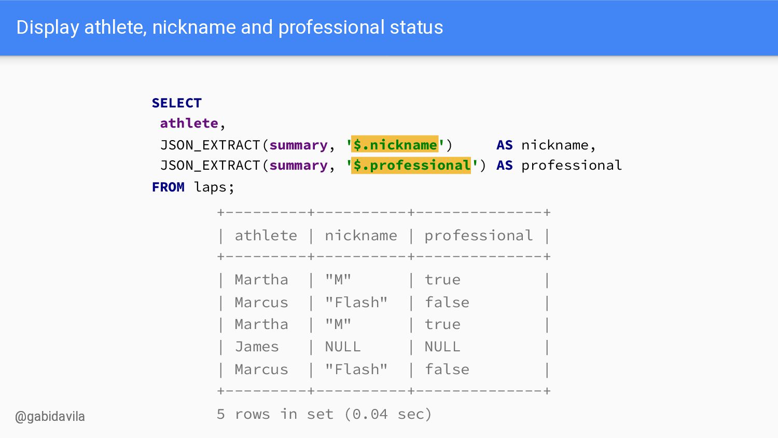Click the SELECT keyword in the query
Viewport: 778px width, 438px height.
pos(176,103)
